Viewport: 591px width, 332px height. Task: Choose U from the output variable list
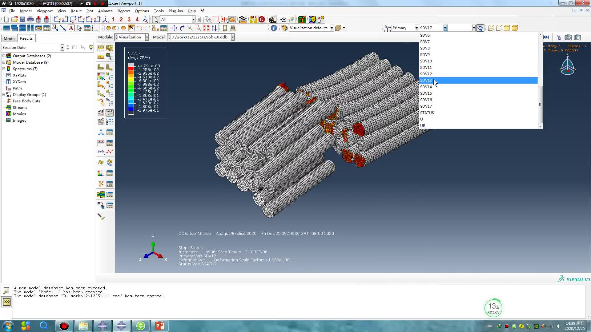tap(478, 119)
